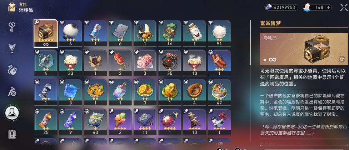Select the pizza dish item
Screen dimensions: 349x150
point(95,93)
